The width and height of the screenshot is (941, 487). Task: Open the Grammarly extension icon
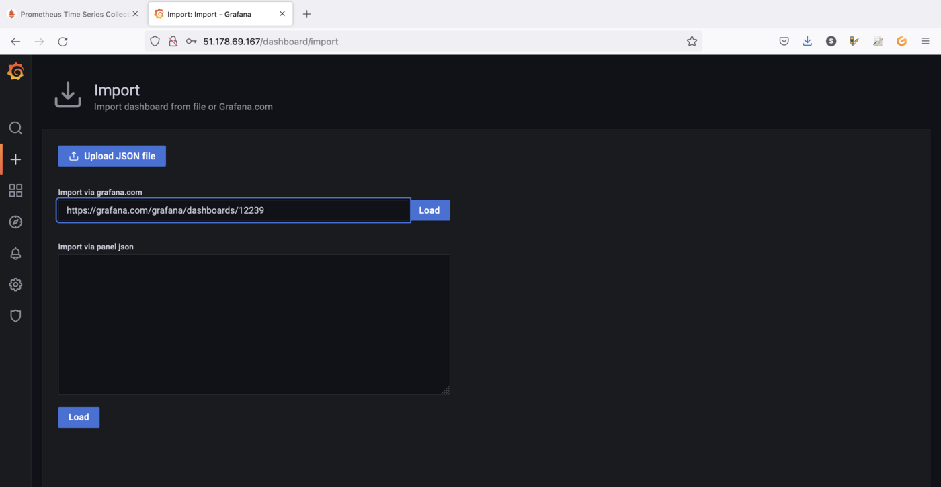click(x=901, y=41)
